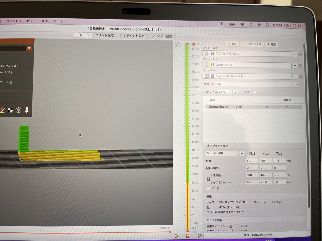Image resolution: width=322 pixels, height=241 pixels.
Task: Click the position X field showing 110
Action: click(252, 161)
